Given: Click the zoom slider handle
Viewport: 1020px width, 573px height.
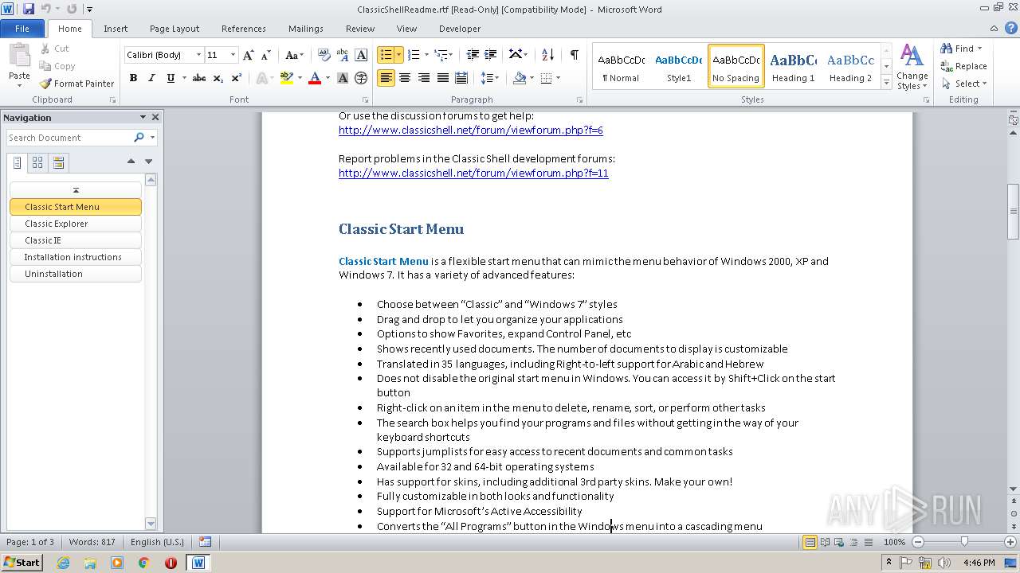Looking at the screenshot, I should click(964, 542).
